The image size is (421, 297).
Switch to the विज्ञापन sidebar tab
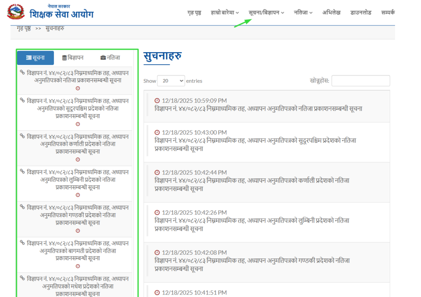(73, 58)
